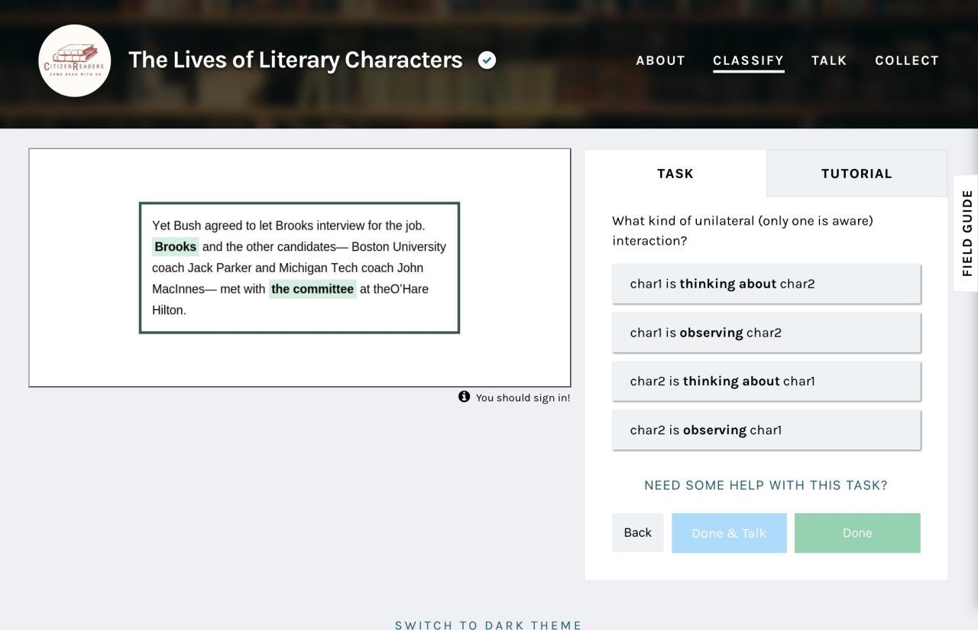Click the info icon beside the sign-in notice
The width and height of the screenshot is (978, 630).
point(464,396)
